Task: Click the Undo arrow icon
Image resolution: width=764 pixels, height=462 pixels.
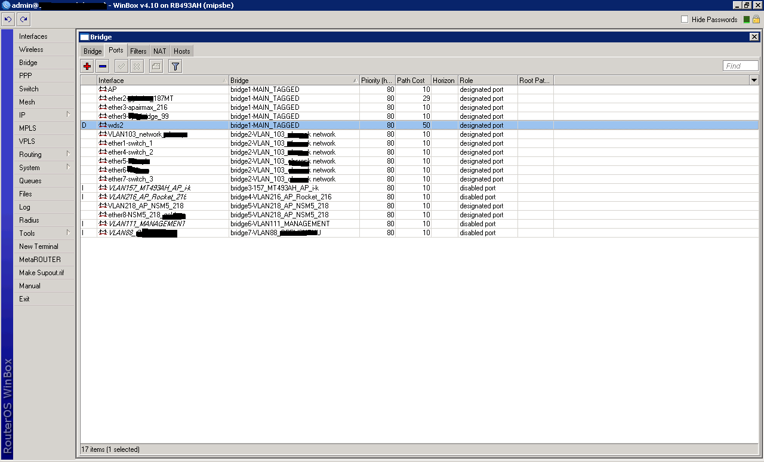Action: (8, 20)
